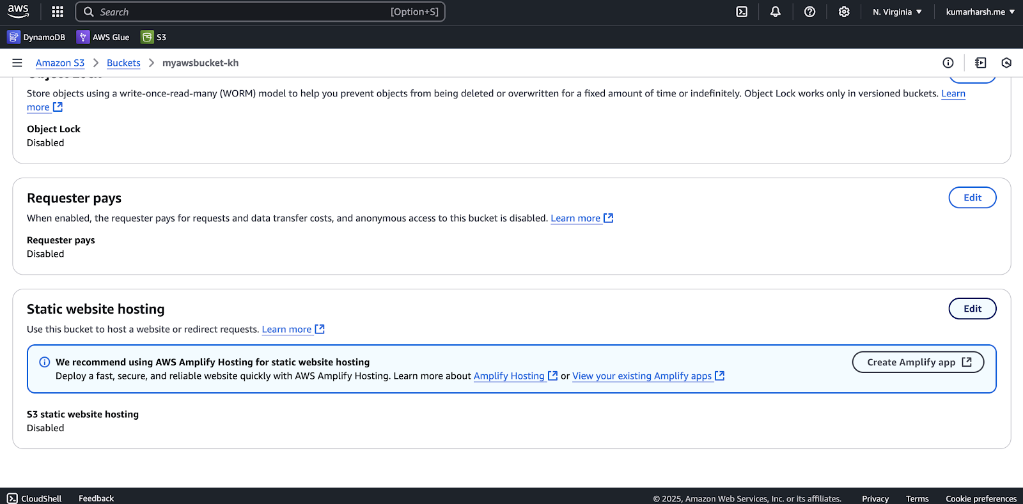Expand the N. Virginia region dropdown

897,11
